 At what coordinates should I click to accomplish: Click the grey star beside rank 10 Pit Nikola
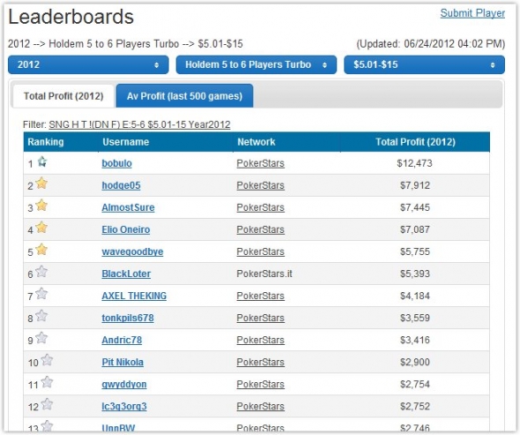pos(47,360)
